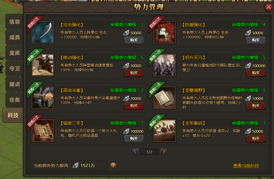Purchase 全军备战 for 50000 silver
The image size is (274, 179).
click(256, 138)
